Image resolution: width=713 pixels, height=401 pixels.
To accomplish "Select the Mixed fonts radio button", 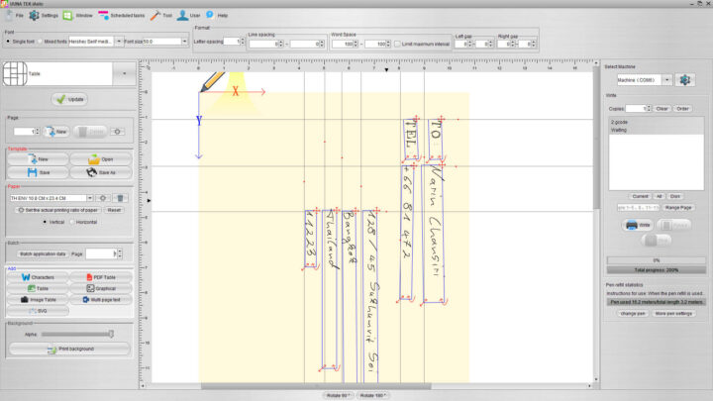I will click(x=40, y=42).
